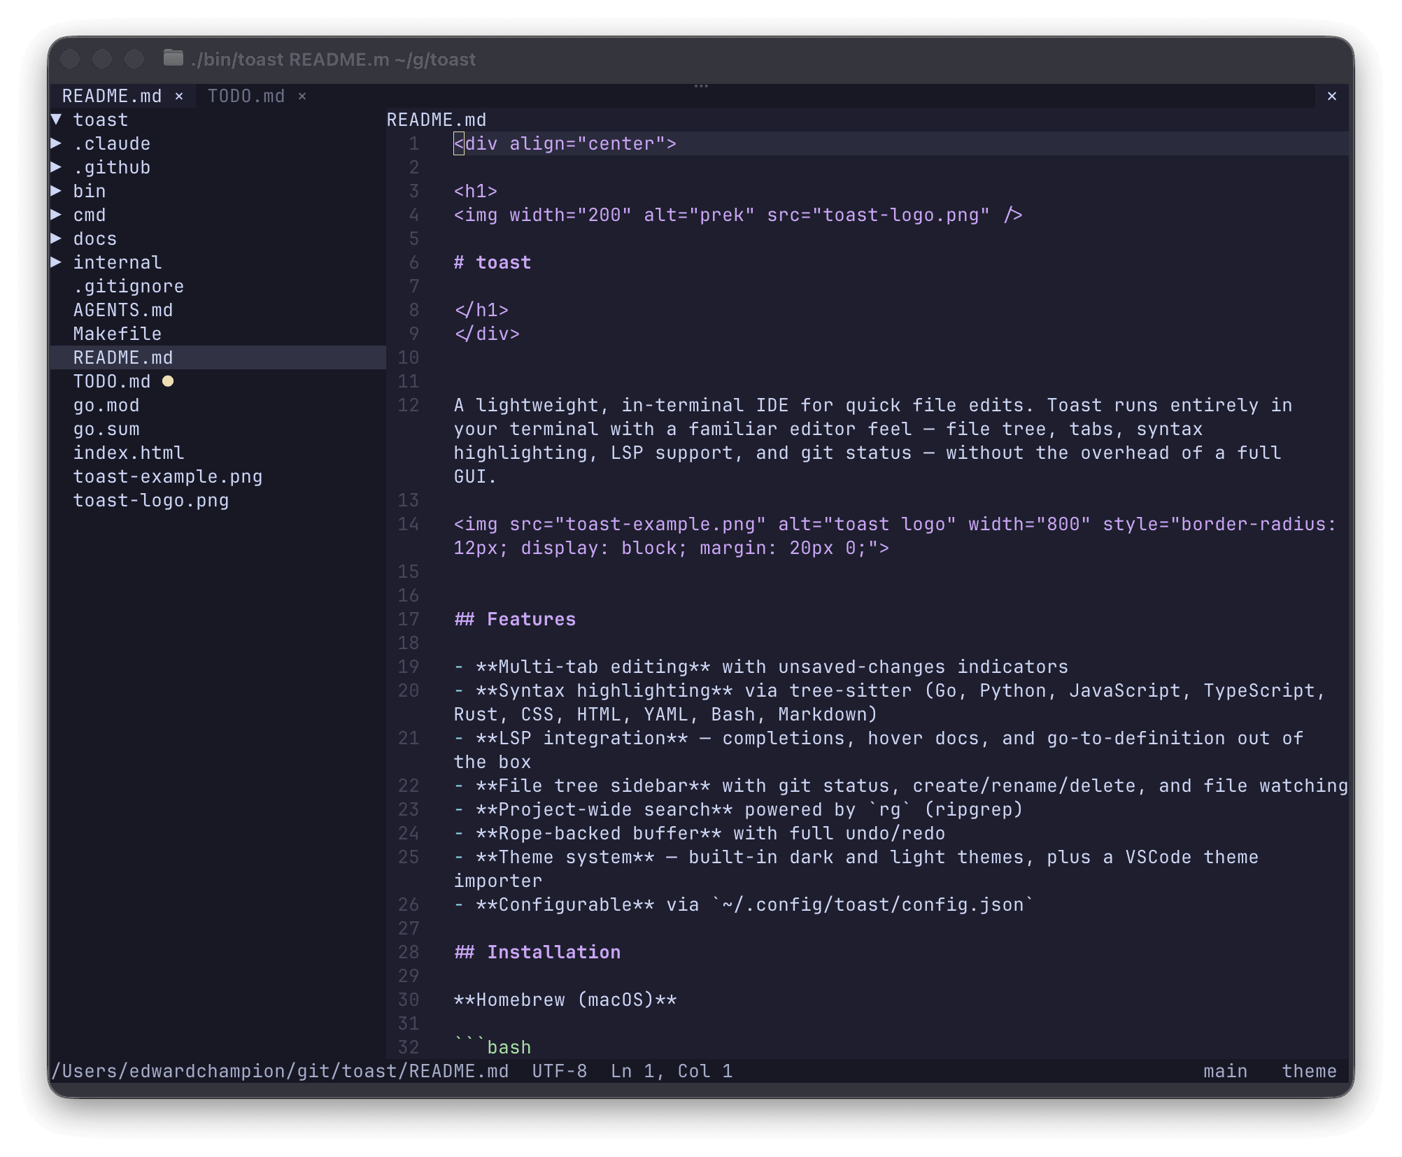The width and height of the screenshot is (1402, 1157).
Task: Click the yellow modified dot beside TODO.md
Action: pyautogui.click(x=168, y=381)
